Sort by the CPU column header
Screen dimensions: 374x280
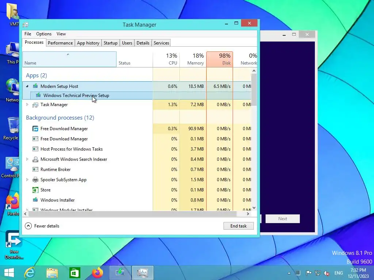166,59
